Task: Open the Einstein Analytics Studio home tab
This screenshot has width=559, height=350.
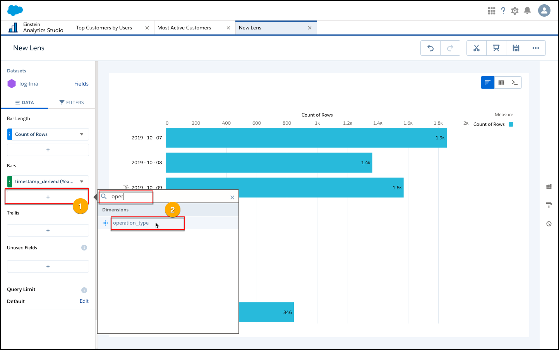Action: coord(37,27)
